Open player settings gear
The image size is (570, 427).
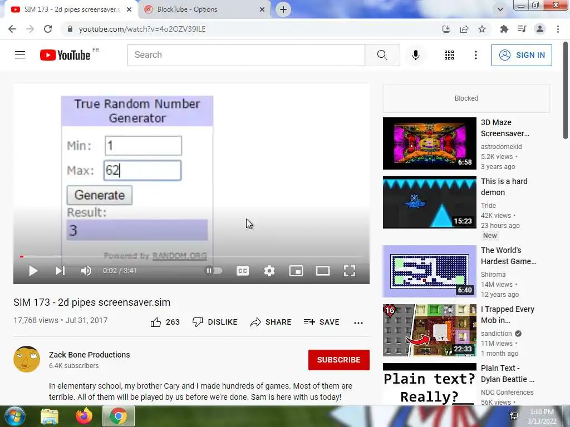click(269, 271)
